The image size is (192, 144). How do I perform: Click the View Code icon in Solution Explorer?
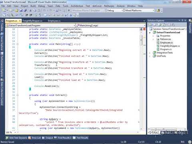tap(164, 25)
